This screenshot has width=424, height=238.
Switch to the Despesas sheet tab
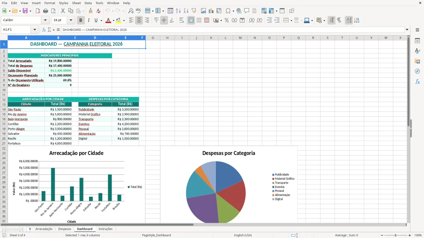65,229
